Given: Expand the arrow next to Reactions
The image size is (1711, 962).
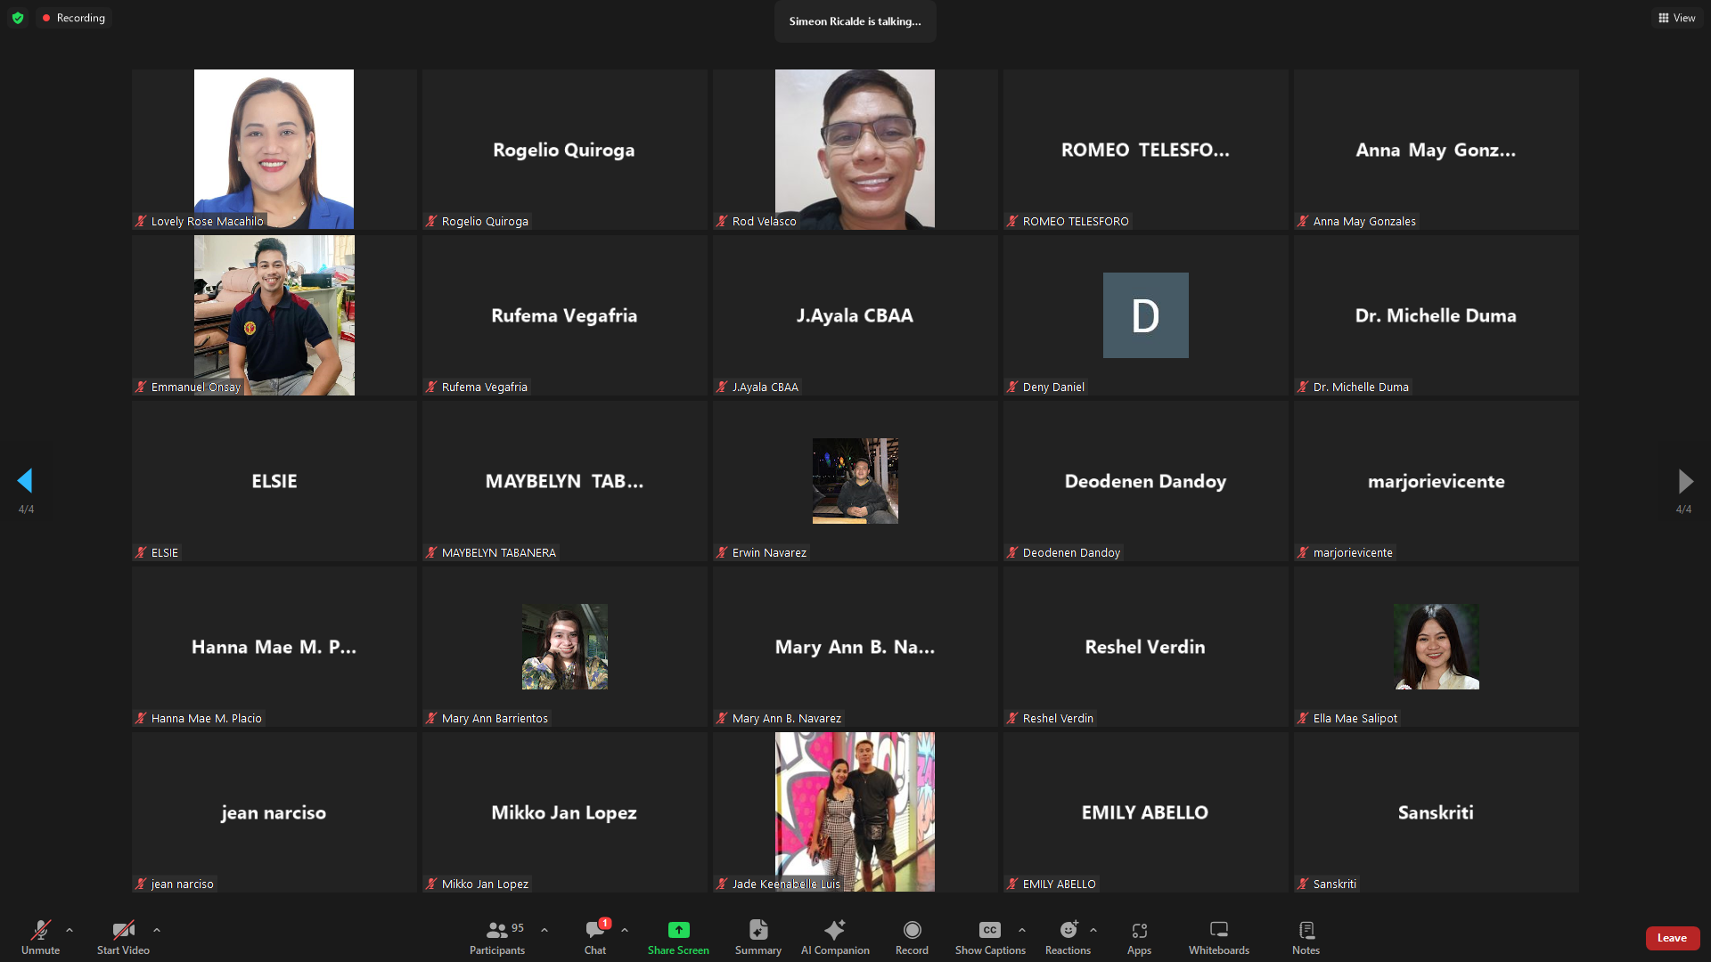Looking at the screenshot, I should [x=1093, y=930].
